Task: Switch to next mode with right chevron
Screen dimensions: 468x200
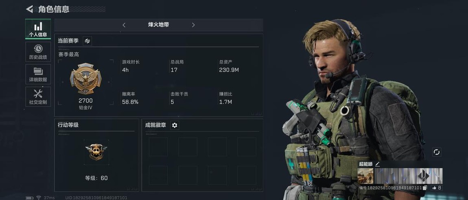Action: tap(193, 25)
